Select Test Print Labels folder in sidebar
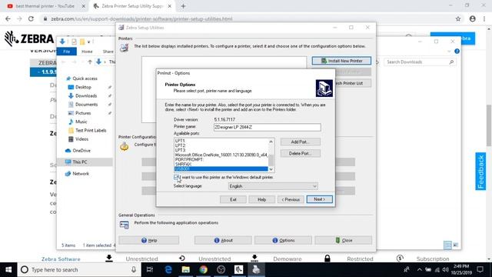The image size is (492, 277). point(91,130)
